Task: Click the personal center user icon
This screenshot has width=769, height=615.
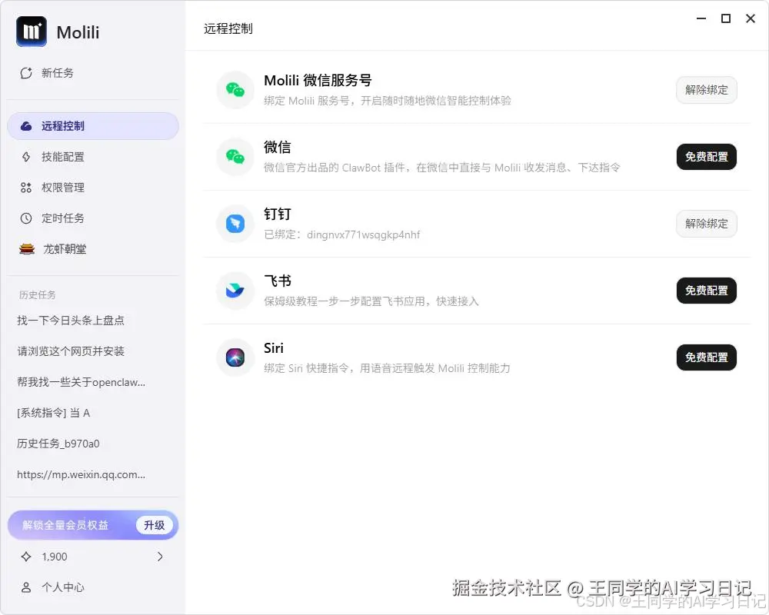Action: click(x=26, y=587)
